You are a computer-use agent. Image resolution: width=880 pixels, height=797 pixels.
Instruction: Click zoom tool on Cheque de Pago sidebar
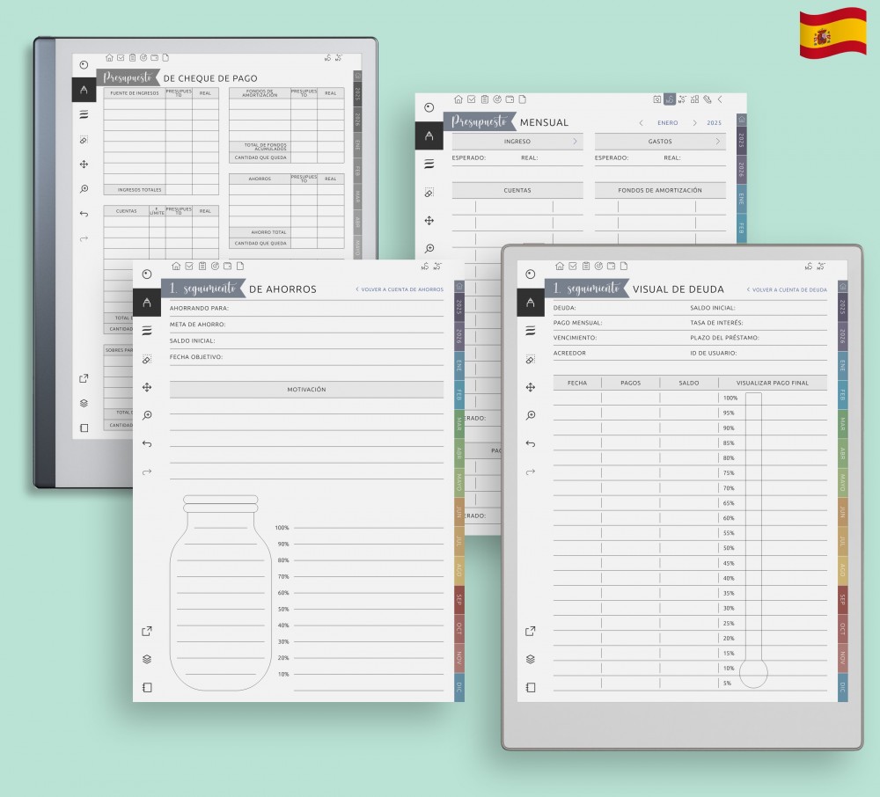(x=84, y=189)
